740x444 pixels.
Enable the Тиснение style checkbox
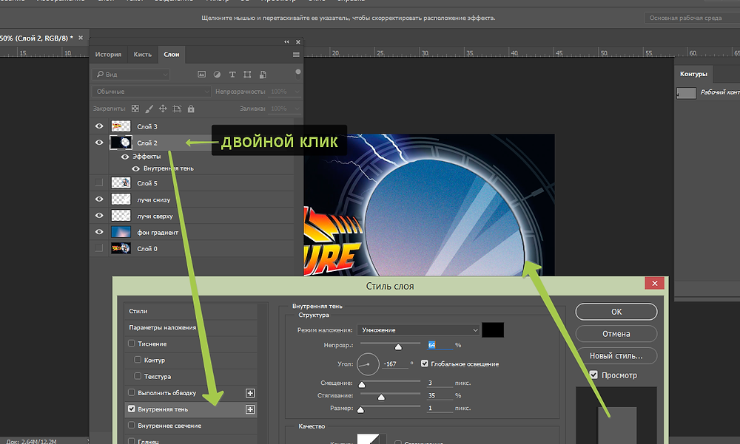point(132,344)
